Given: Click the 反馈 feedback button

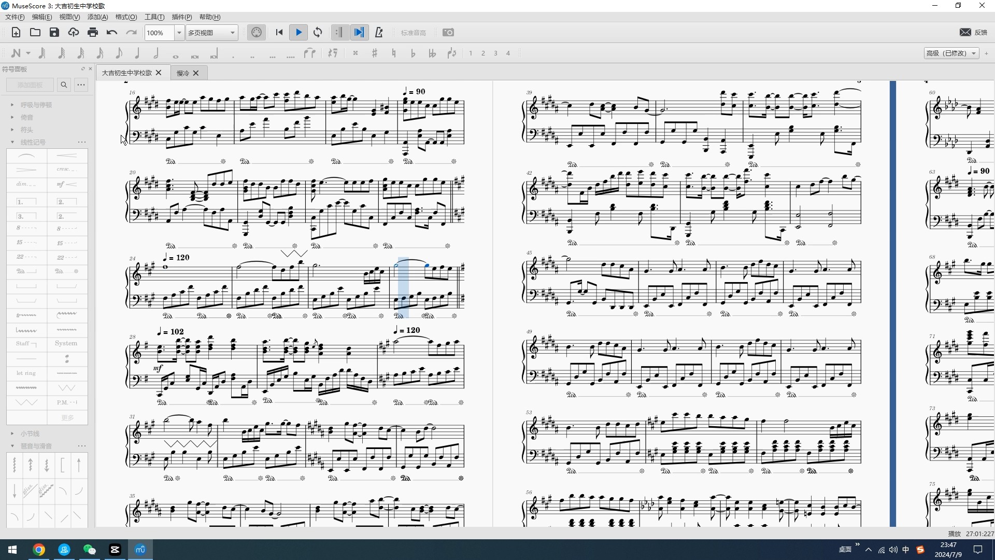Looking at the screenshot, I should (x=974, y=33).
